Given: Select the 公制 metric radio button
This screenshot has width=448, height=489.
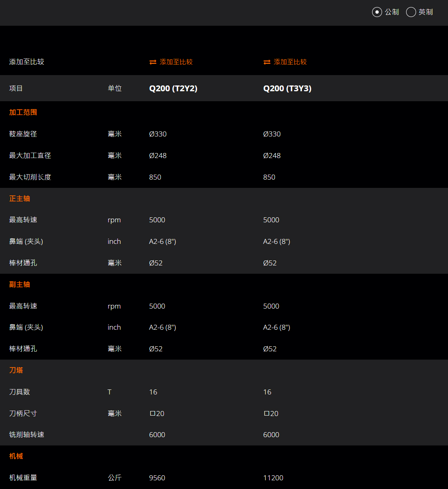Looking at the screenshot, I should pyautogui.click(x=377, y=12).
